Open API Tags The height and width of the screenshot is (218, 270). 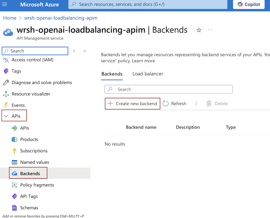point(29,196)
